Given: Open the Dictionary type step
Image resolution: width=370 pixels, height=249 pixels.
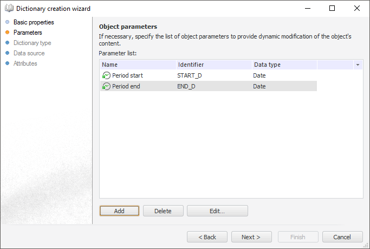Looking at the screenshot, I should point(33,43).
